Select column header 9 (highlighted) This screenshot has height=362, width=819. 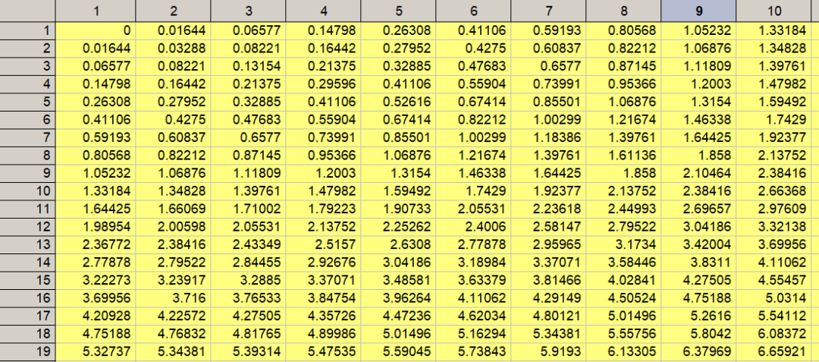click(x=698, y=11)
